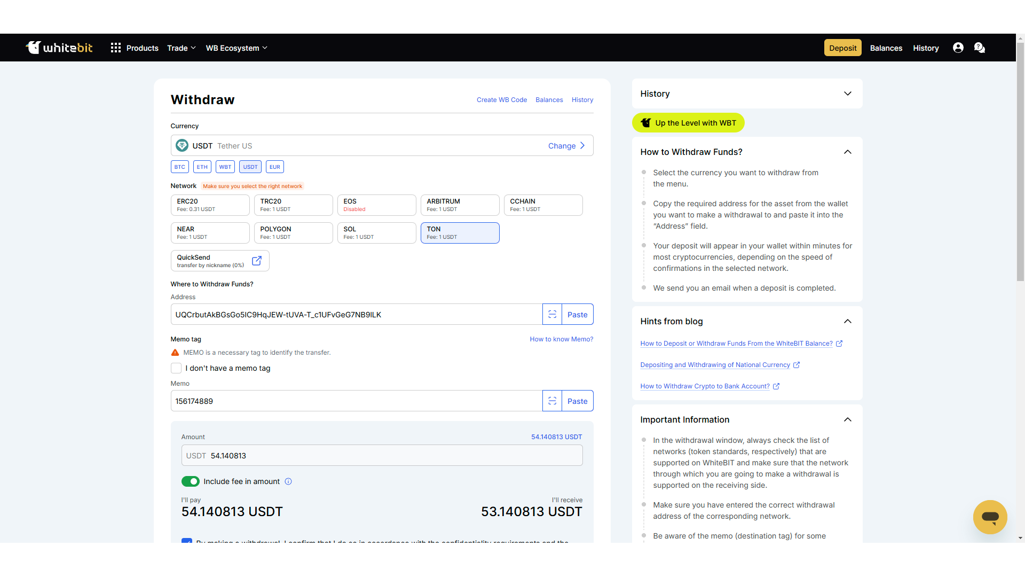Click the WhiteBIT logo
Viewport: 1025px width, 577px height.
[59, 48]
